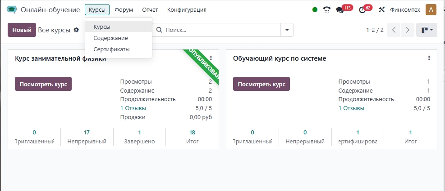Click the gear icon beside "Все курсы"
445x191 pixels.
pyautogui.click(x=76, y=30)
